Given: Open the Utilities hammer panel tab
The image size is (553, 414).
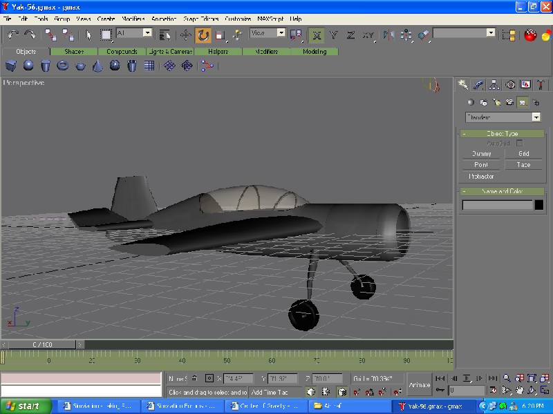Looking at the screenshot, I should pyautogui.click(x=541, y=85).
